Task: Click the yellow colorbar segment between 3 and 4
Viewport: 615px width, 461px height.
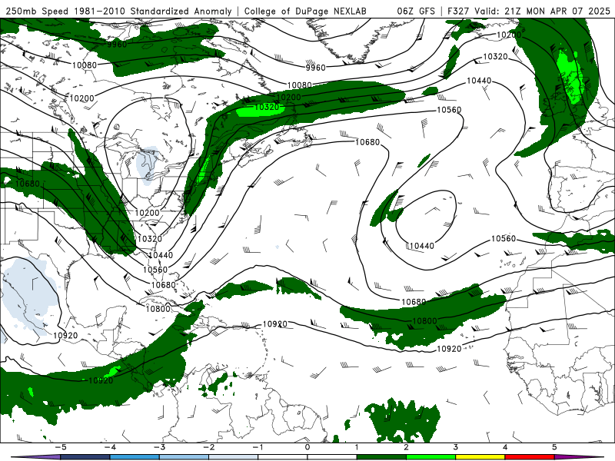Action: click(480, 457)
